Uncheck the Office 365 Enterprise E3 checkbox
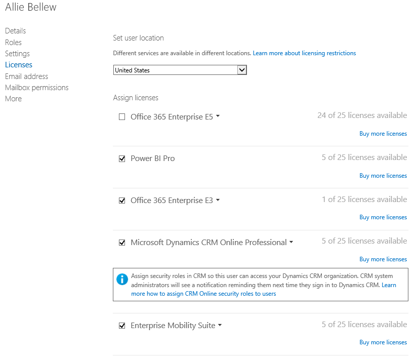Image resolution: width=417 pixels, height=358 pixels. click(x=122, y=201)
